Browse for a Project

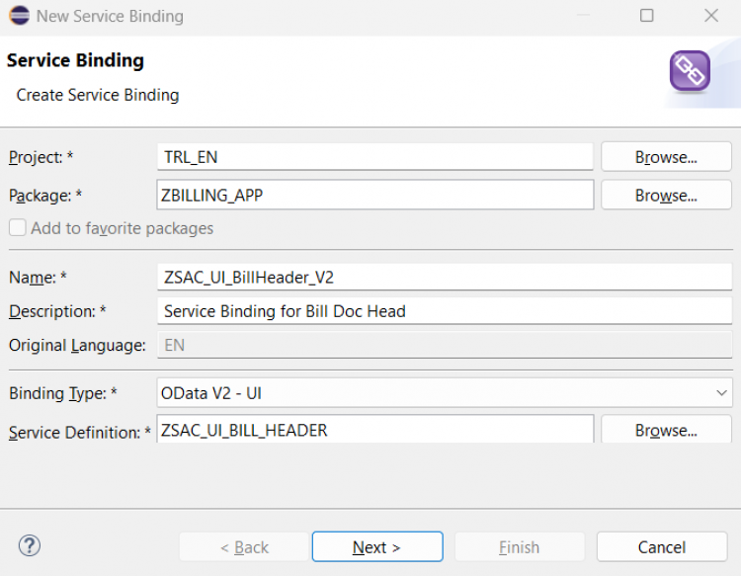(666, 157)
